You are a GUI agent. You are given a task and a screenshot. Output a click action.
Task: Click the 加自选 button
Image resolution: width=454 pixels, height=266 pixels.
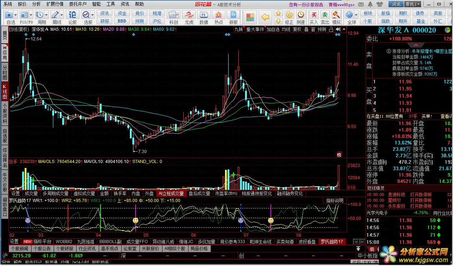273,29
